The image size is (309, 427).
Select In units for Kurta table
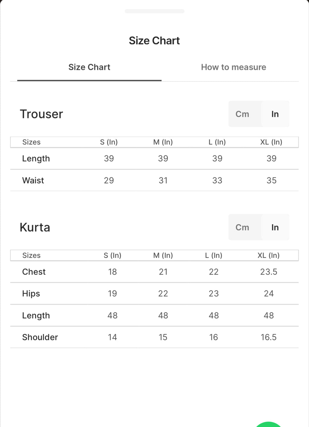click(275, 227)
